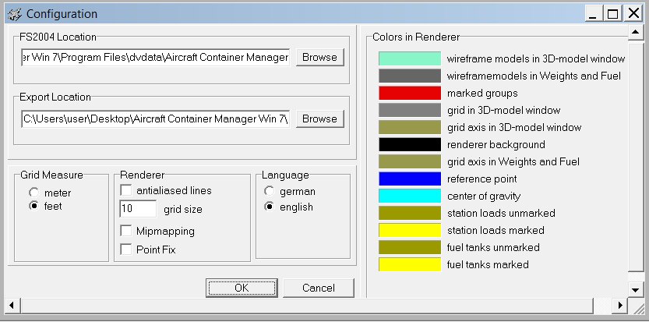
Task: Click the horizontal scrollbar left arrow
Action: pos(11,306)
